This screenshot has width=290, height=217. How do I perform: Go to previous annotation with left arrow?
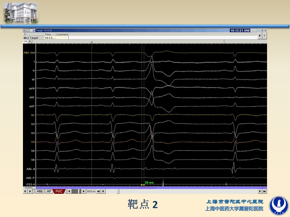(x=260, y=36)
